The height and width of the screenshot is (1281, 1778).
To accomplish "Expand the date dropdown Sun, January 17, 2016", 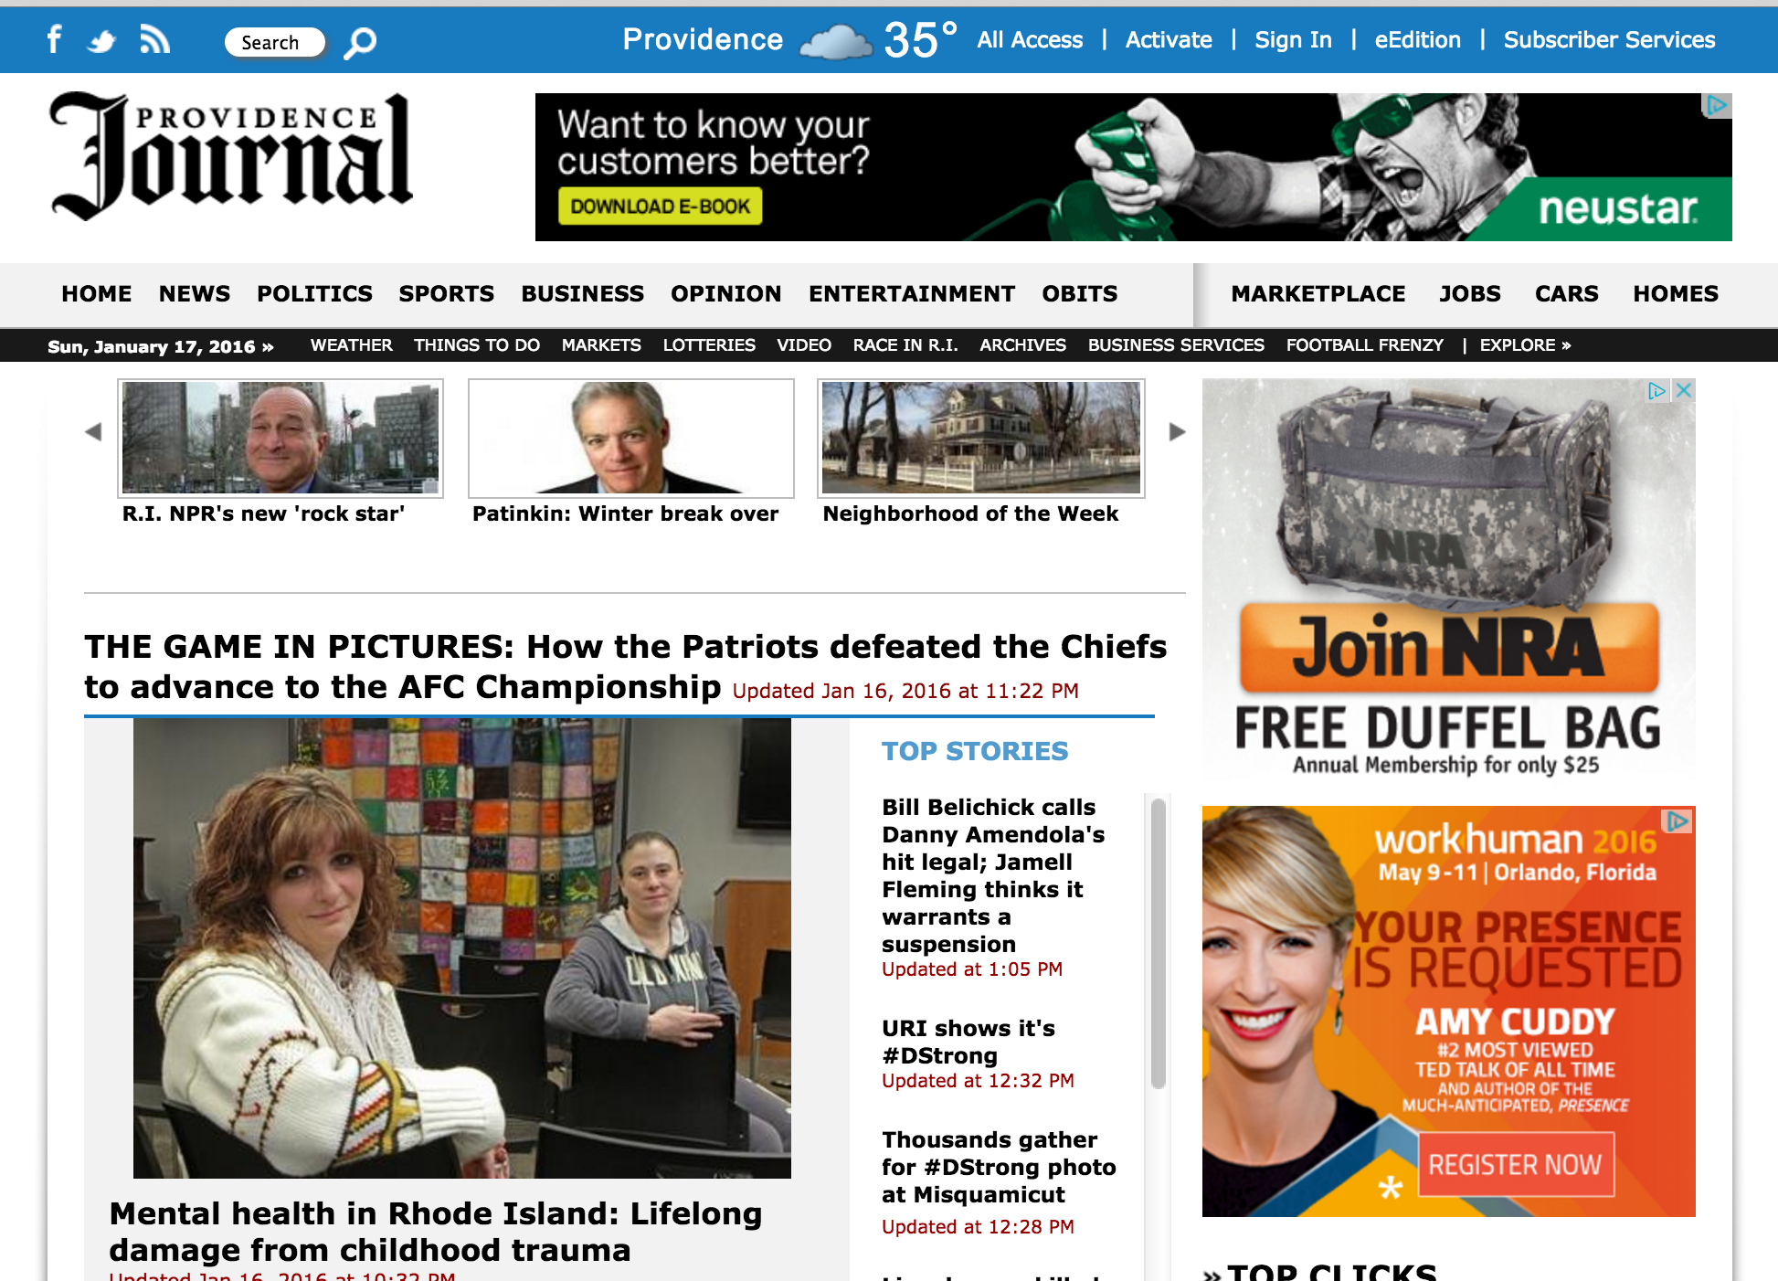I will (161, 346).
